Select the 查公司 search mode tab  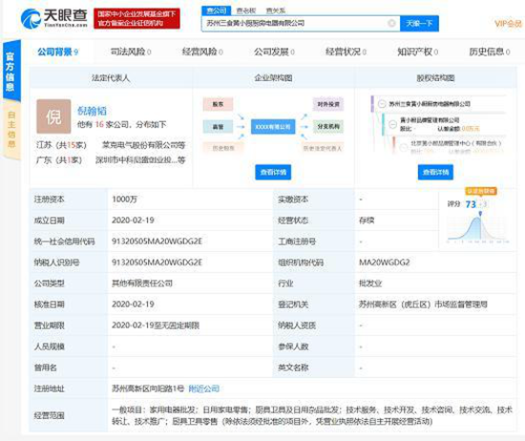coord(217,10)
